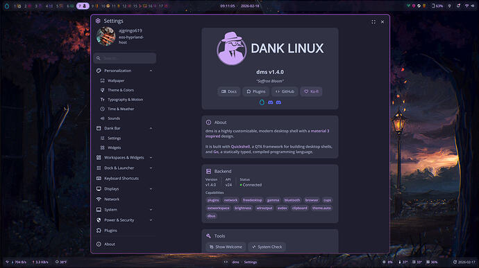Click the battery 63% indicator
The width and height of the screenshot is (479, 268).
(437, 6)
